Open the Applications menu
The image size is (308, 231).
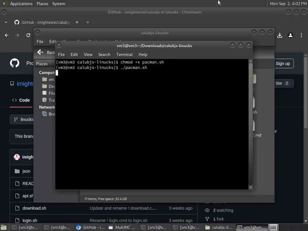click(21, 4)
